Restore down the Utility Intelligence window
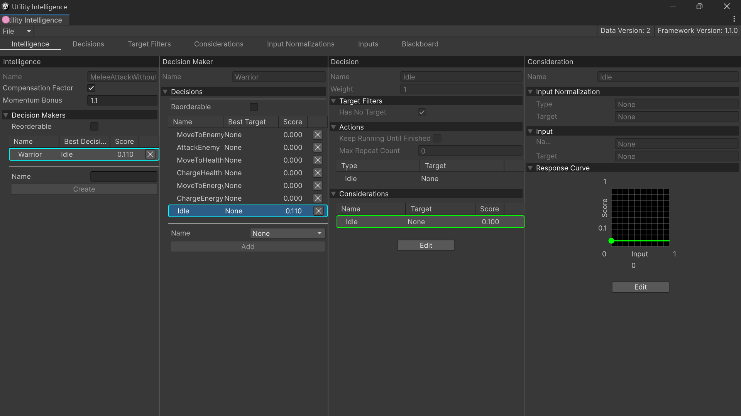Viewport: 741px width, 416px height. pyautogui.click(x=699, y=7)
